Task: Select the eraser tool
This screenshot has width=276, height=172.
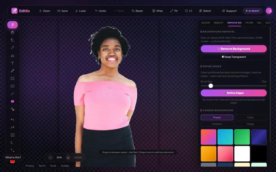Action: (12, 56)
